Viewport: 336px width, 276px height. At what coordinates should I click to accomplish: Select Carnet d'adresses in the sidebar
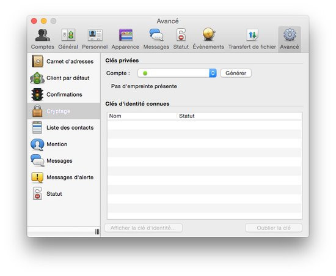pyautogui.click(x=64, y=61)
